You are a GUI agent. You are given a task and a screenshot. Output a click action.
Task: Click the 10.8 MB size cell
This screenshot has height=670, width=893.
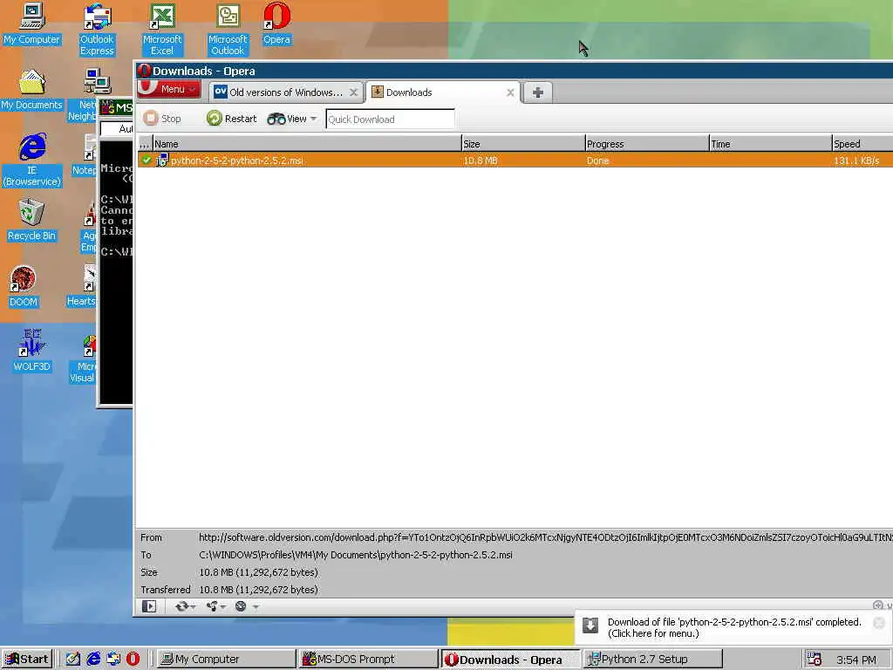pos(481,161)
